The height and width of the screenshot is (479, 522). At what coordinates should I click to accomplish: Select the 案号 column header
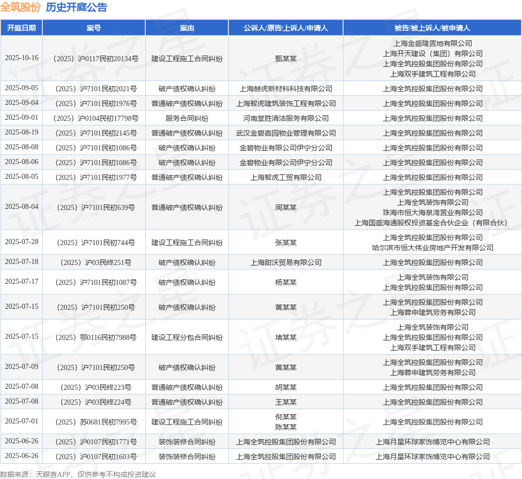[94, 28]
